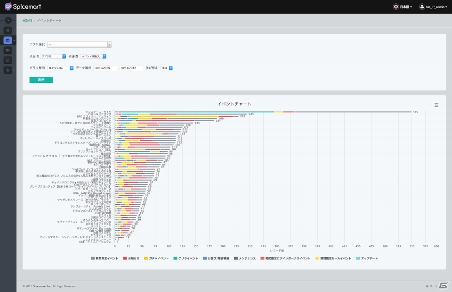This screenshot has width=452, height=292.
Task: Go to the HOME breadcrumb link
Action: pos(27,20)
